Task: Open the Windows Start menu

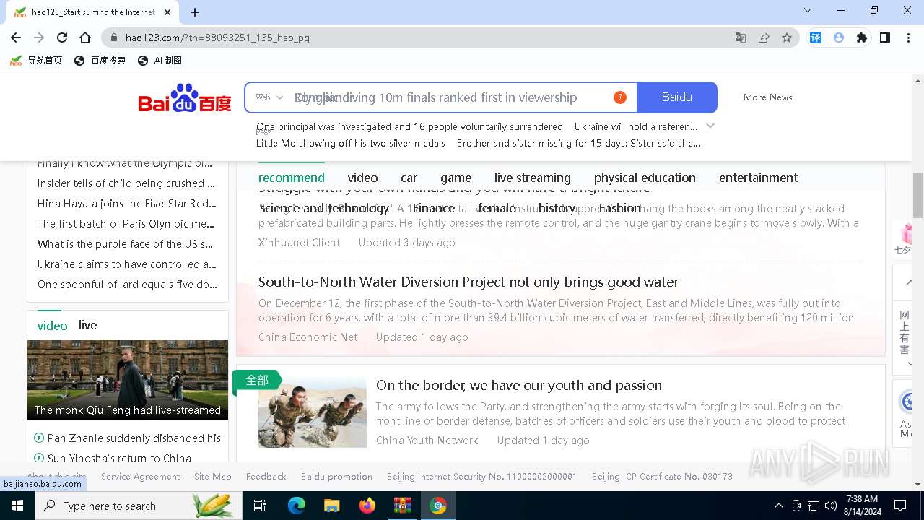Action: click(x=17, y=506)
